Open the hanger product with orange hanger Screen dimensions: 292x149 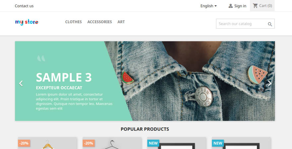47,143
